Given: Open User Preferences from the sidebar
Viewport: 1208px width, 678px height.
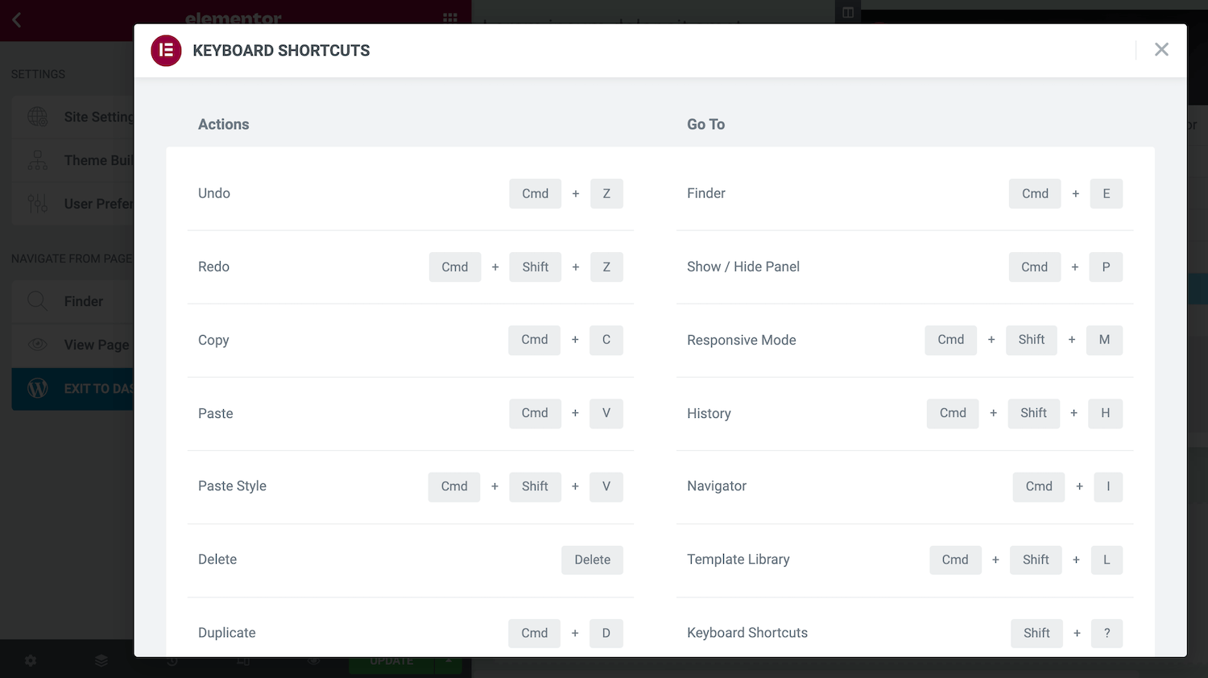Looking at the screenshot, I should (37, 204).
